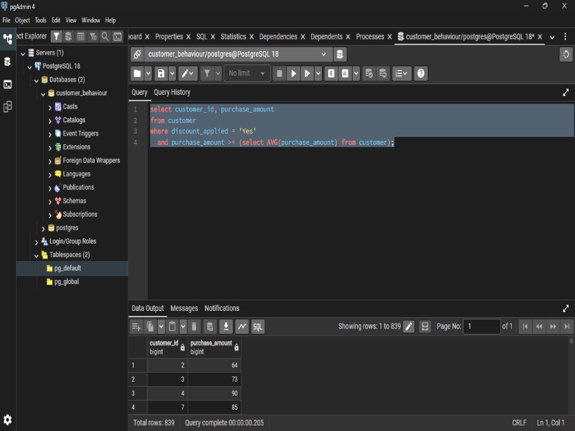Click the Execute script button

pyautogui.click(x=307, y=74)
